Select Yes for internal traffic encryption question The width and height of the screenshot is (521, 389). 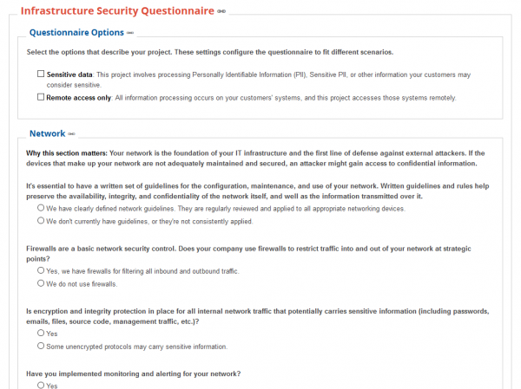[x=41, y=334]
